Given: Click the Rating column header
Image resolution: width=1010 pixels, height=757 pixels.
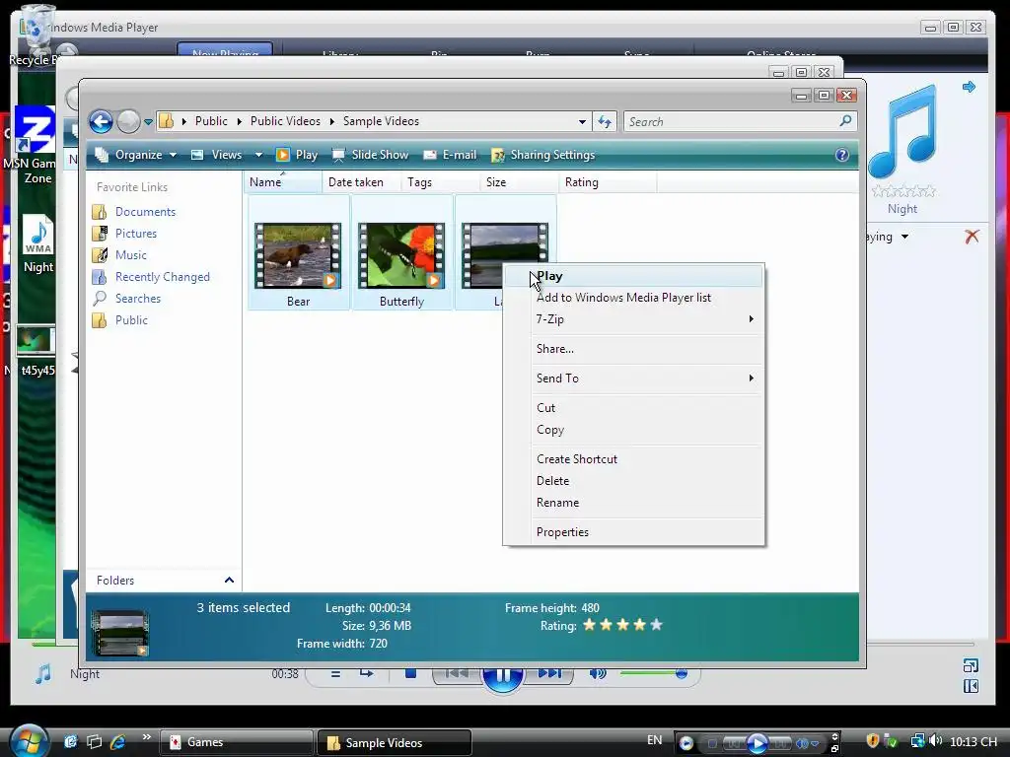Looking at the screenshot, I should pyautogui.click(x=608, y=182).
